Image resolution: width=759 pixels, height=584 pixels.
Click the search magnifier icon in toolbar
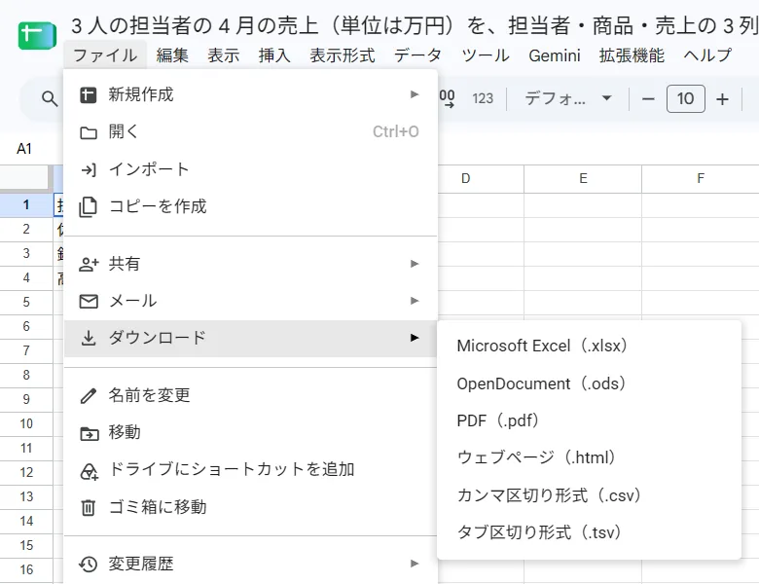(50, 98)
